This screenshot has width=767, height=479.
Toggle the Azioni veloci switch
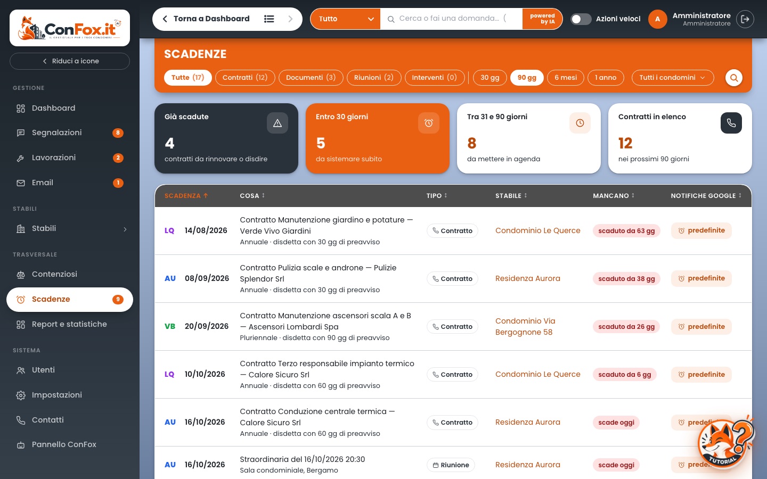pyautogui.click(x=581, y=19)
